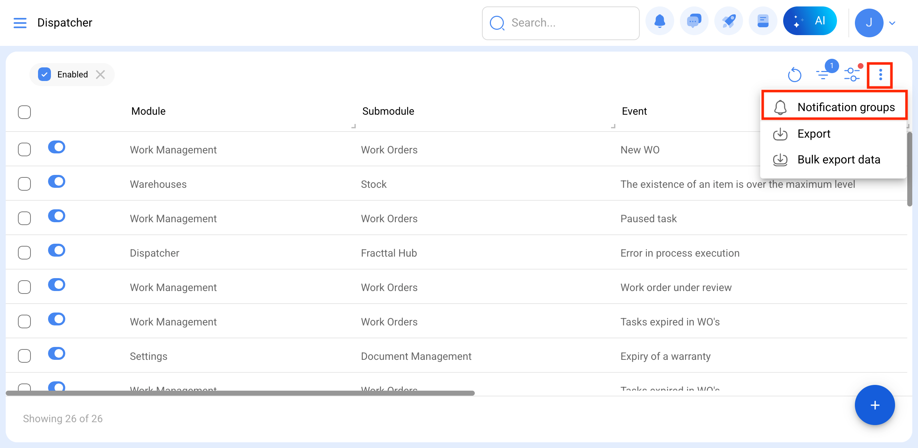Screen dimensions: 918x448
Task: Click the 'Settings' module cell
Action: pos(148,356)
